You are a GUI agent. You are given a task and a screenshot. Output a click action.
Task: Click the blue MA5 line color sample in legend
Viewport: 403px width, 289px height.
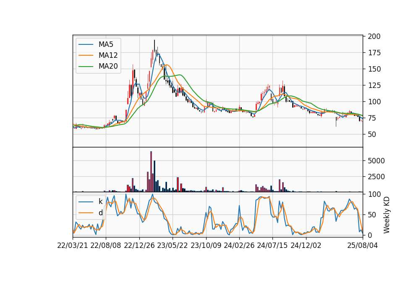pos(86,44)
